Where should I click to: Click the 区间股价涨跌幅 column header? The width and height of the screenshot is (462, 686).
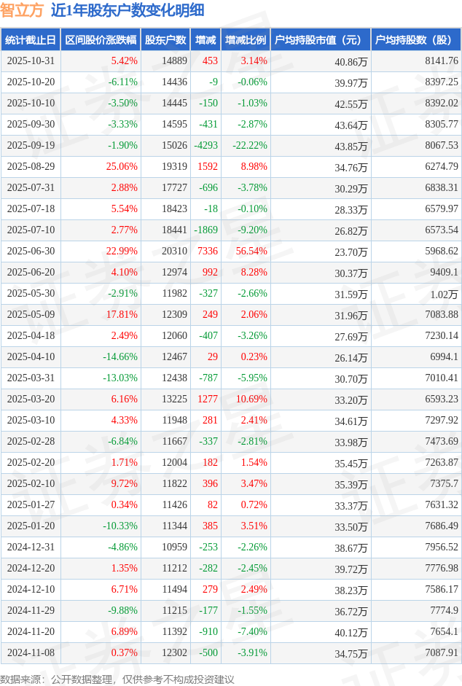[101, 40]
